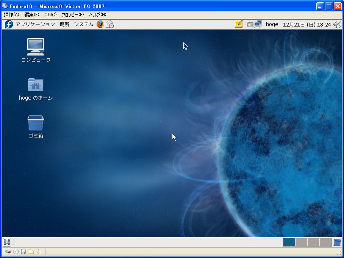The image size is (344, 258).
Task: Switch to the third workspace
Action: 313,242
